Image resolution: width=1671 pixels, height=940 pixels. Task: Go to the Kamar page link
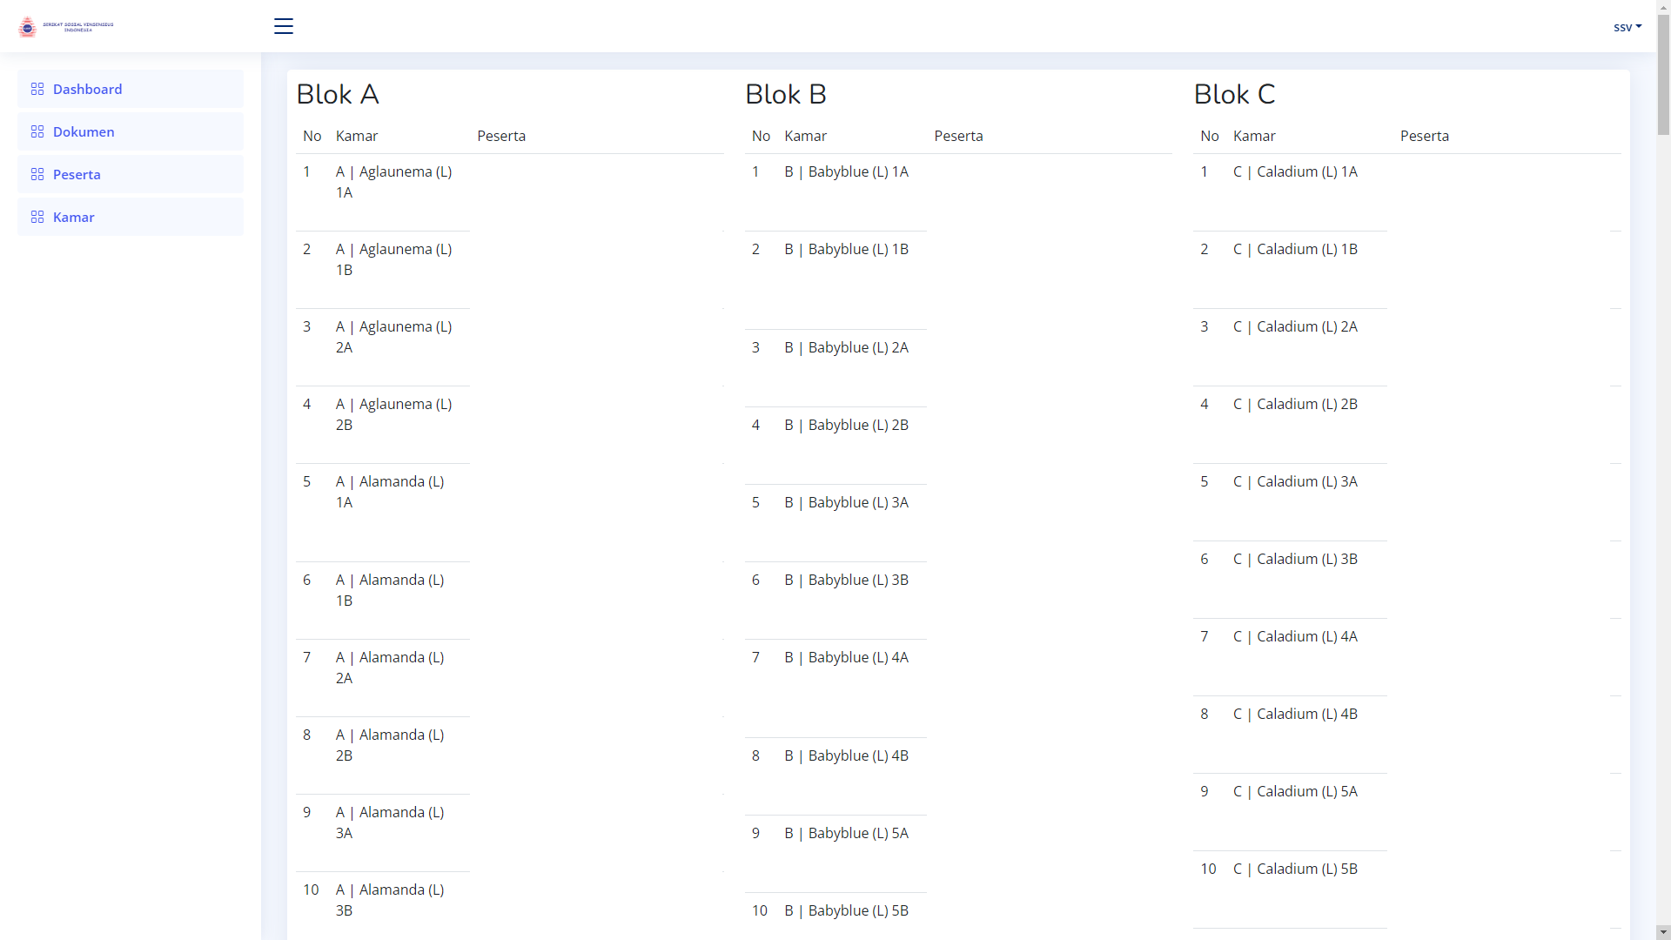73,217
